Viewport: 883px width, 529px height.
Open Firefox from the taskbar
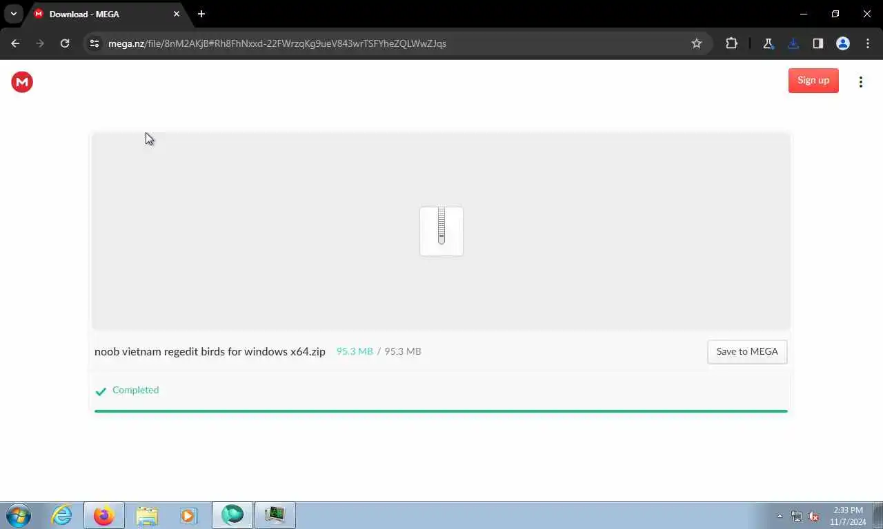coord(104,515)
